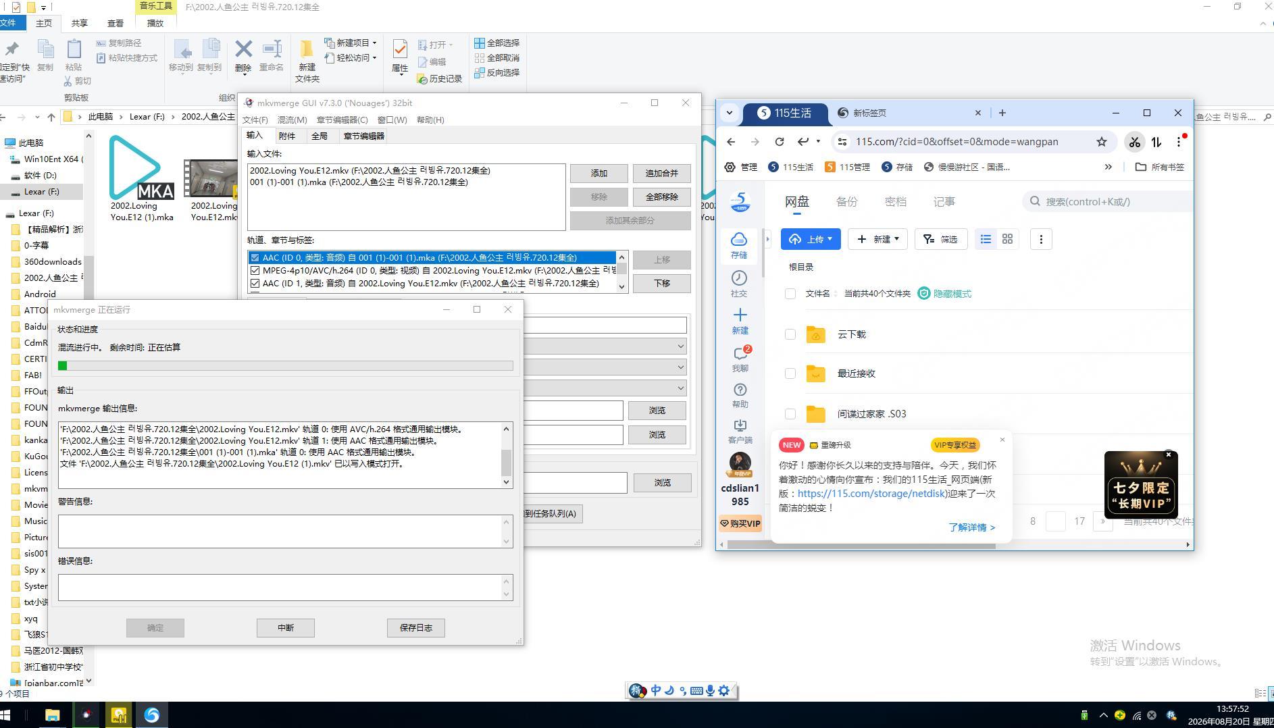Viewport: 1274px width, 728px height.
Task: Open the 115 toolbar more-options menu
Action: [1041, 239]
